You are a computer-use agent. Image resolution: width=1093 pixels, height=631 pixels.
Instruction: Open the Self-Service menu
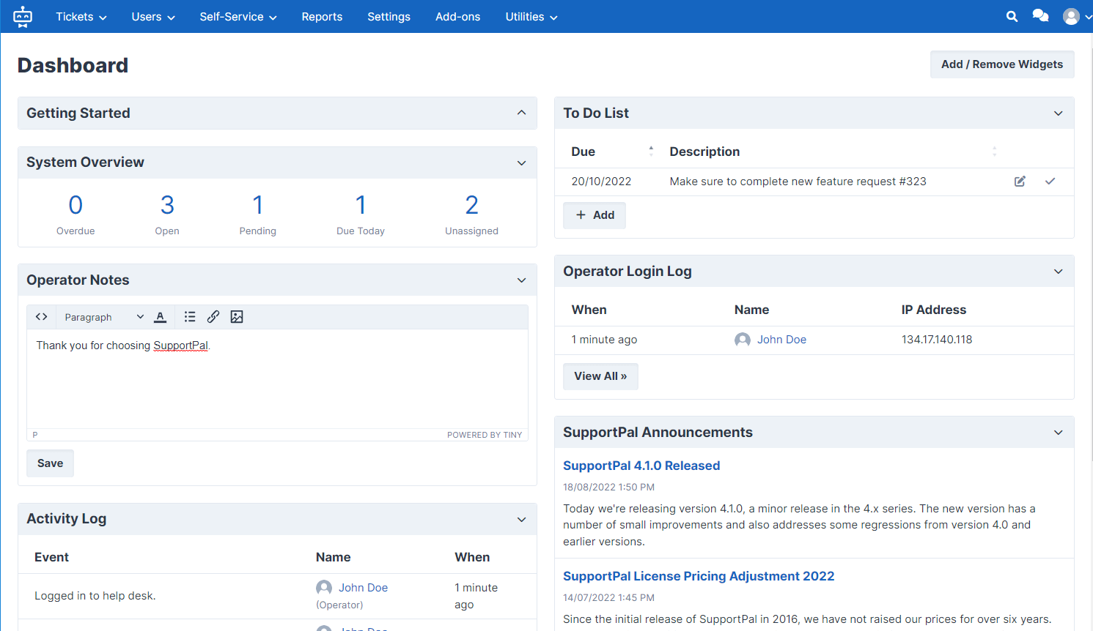coord(238,16)
